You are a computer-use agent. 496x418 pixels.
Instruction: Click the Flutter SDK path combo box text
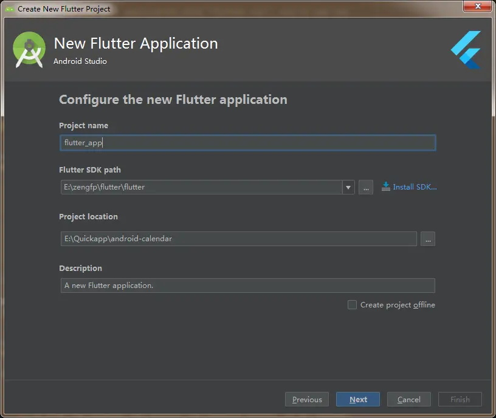(202, 187)
